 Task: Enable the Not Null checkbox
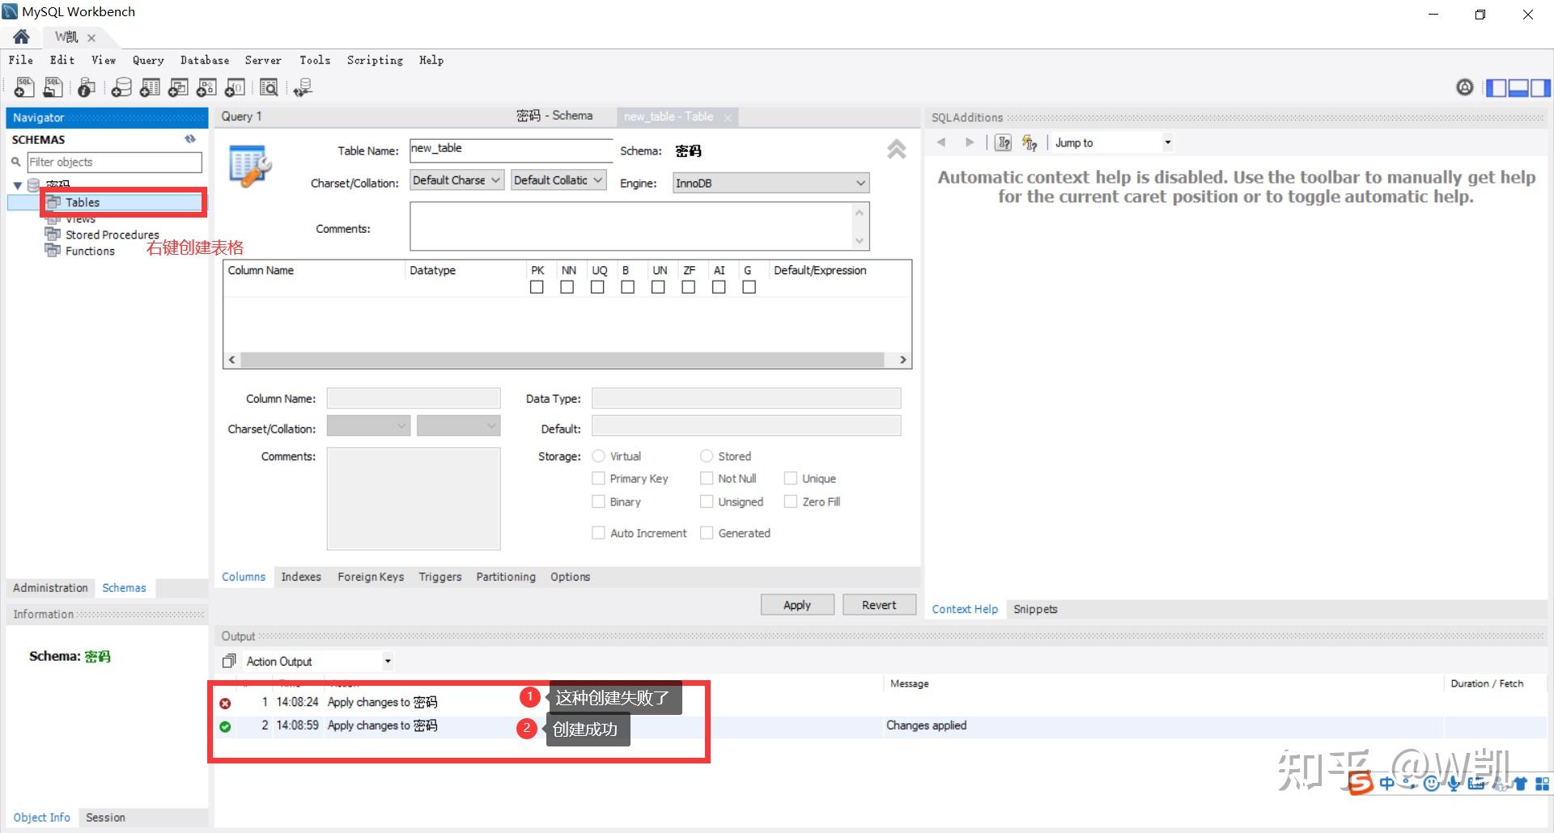[707, 478]
